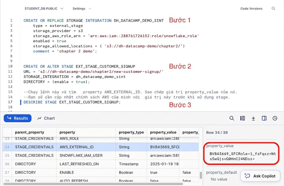Search results using the magnifier icon
Viewport: 284px width, 186px height.
(232, 118)
